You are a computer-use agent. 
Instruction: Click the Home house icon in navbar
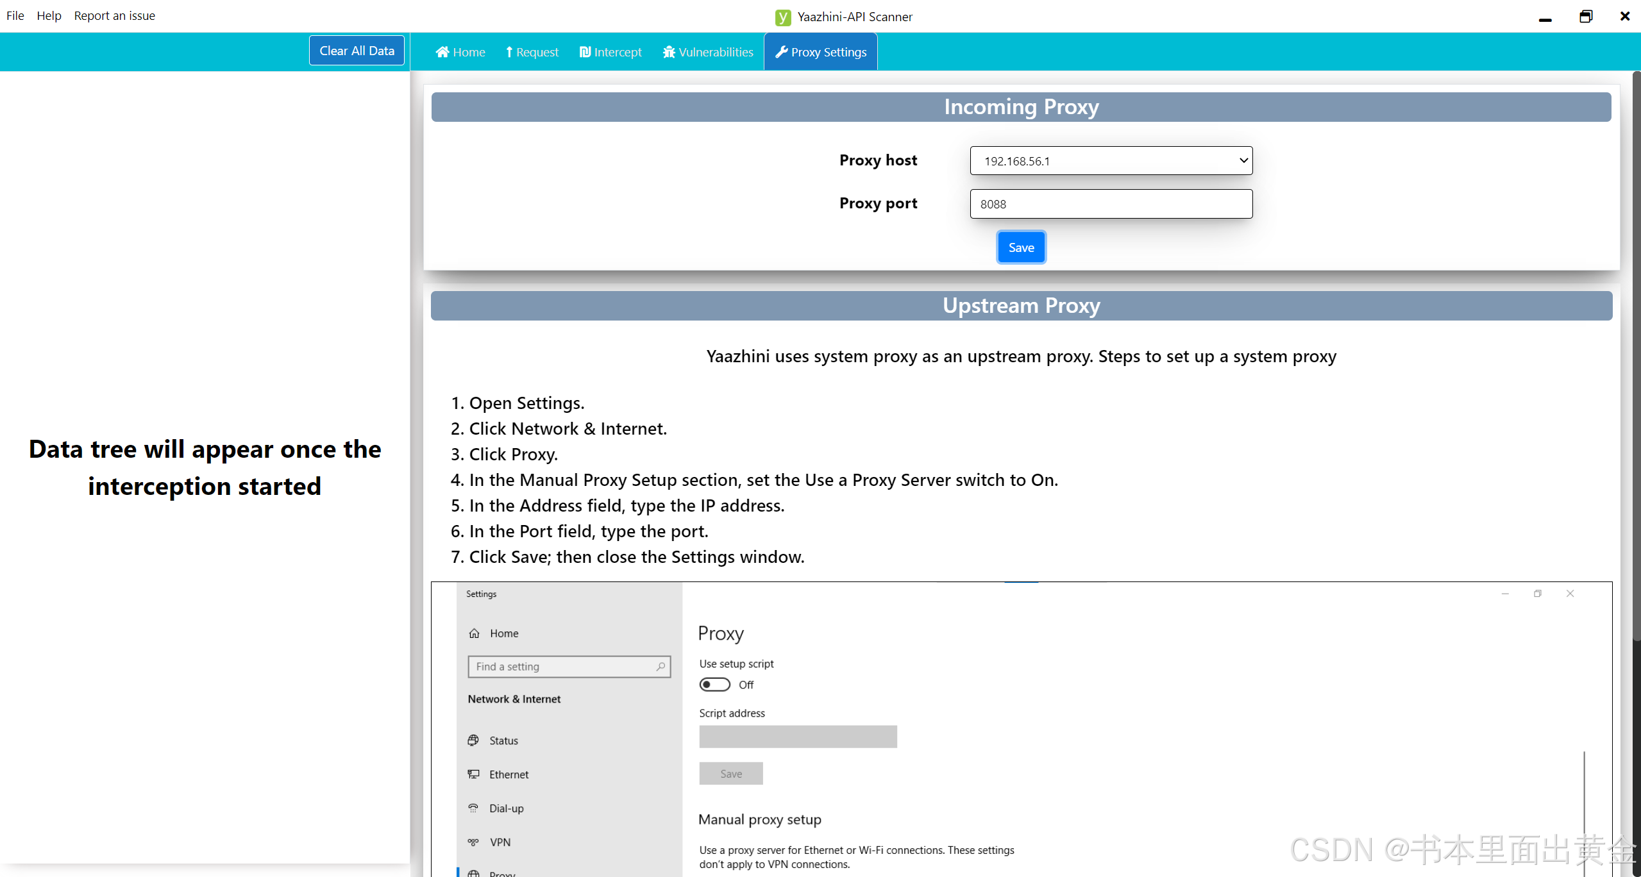click(442, 52)
